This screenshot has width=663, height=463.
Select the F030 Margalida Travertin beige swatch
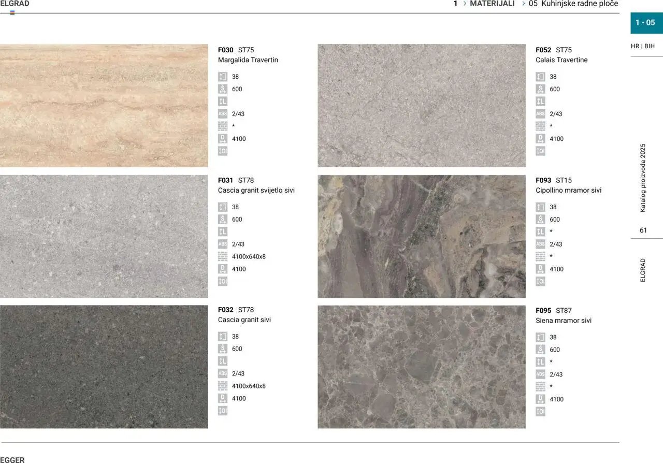pos(104,106)
